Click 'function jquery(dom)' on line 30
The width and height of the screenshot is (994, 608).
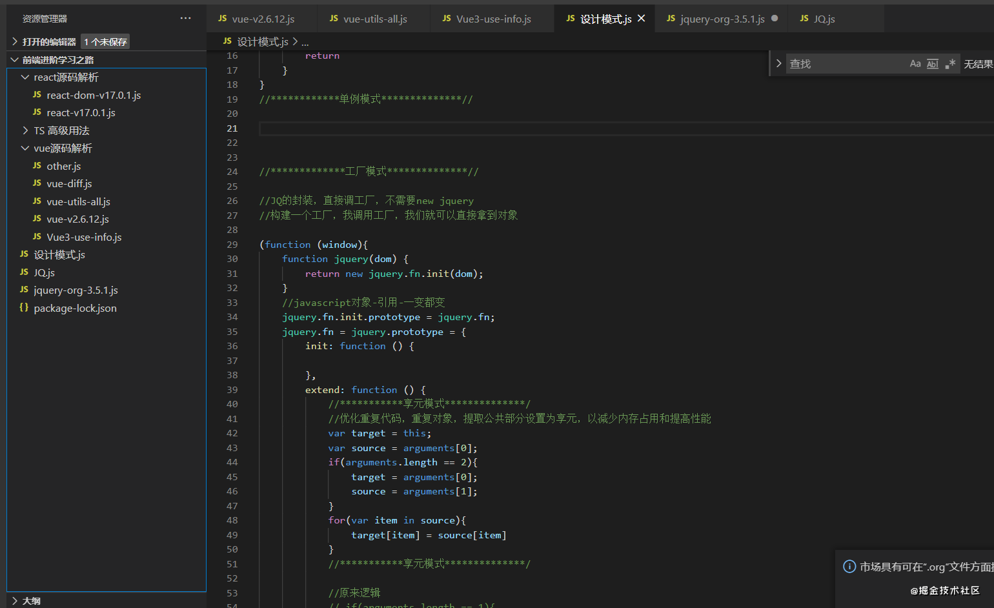pos(340,259)
